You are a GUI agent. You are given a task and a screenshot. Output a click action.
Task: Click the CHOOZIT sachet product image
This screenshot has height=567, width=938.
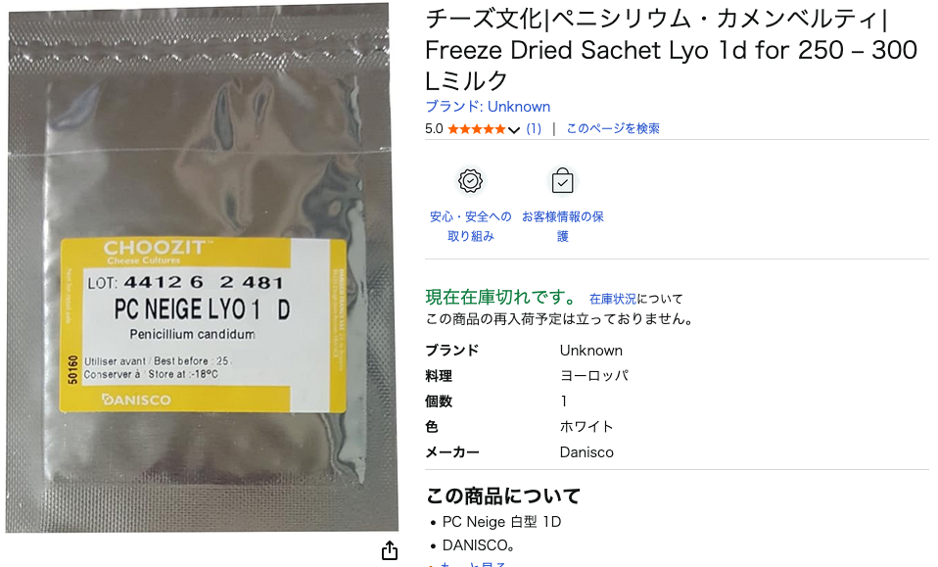(x=203, y=267)
